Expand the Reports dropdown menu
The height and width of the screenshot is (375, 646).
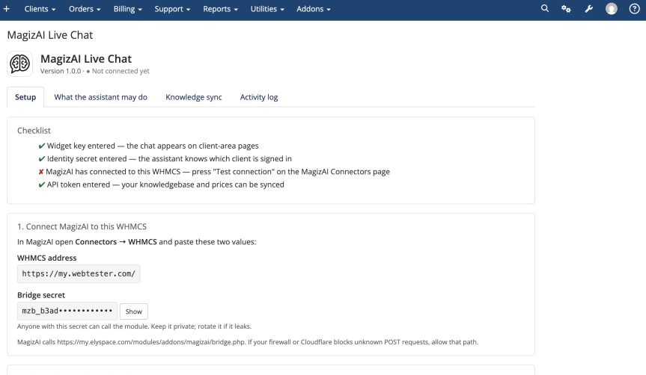click(220, 9)
